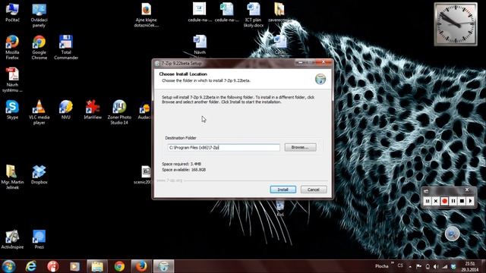Click the CS language indicator
Image resolution: width=486 pixels, height=273 pixels.
pyautogui.click(x=400, y=265)
